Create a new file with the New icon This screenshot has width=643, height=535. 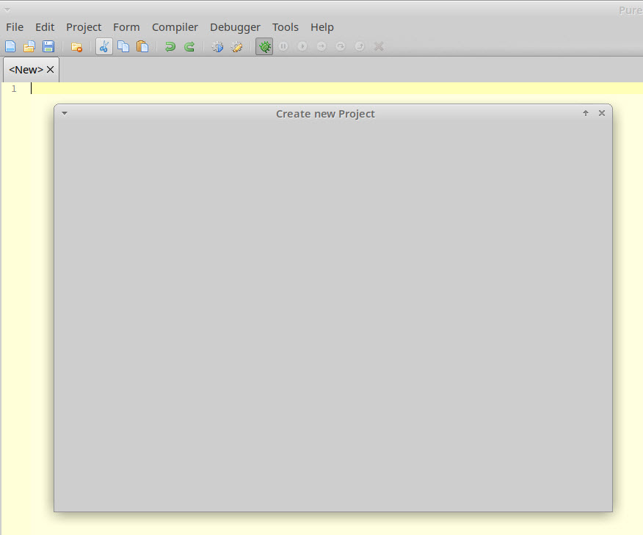(10, 46)
